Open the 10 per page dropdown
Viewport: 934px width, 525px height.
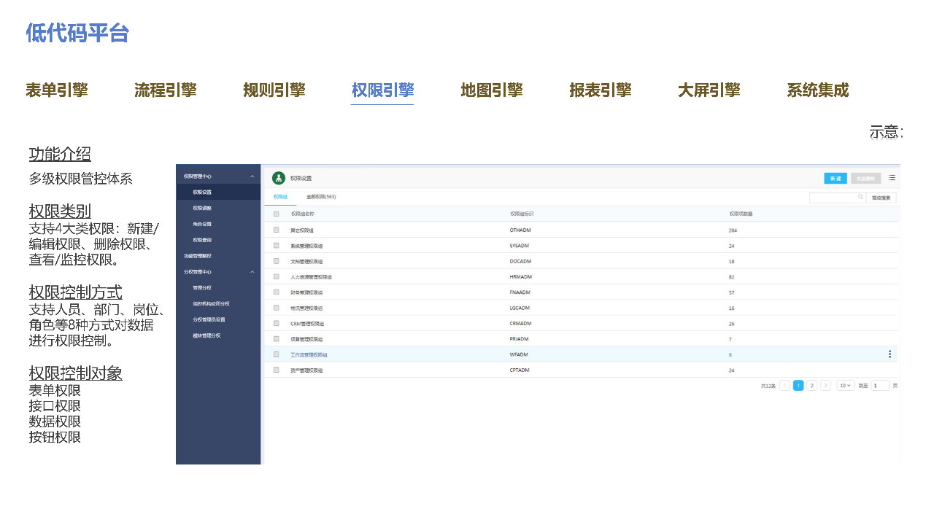(845, 385)
